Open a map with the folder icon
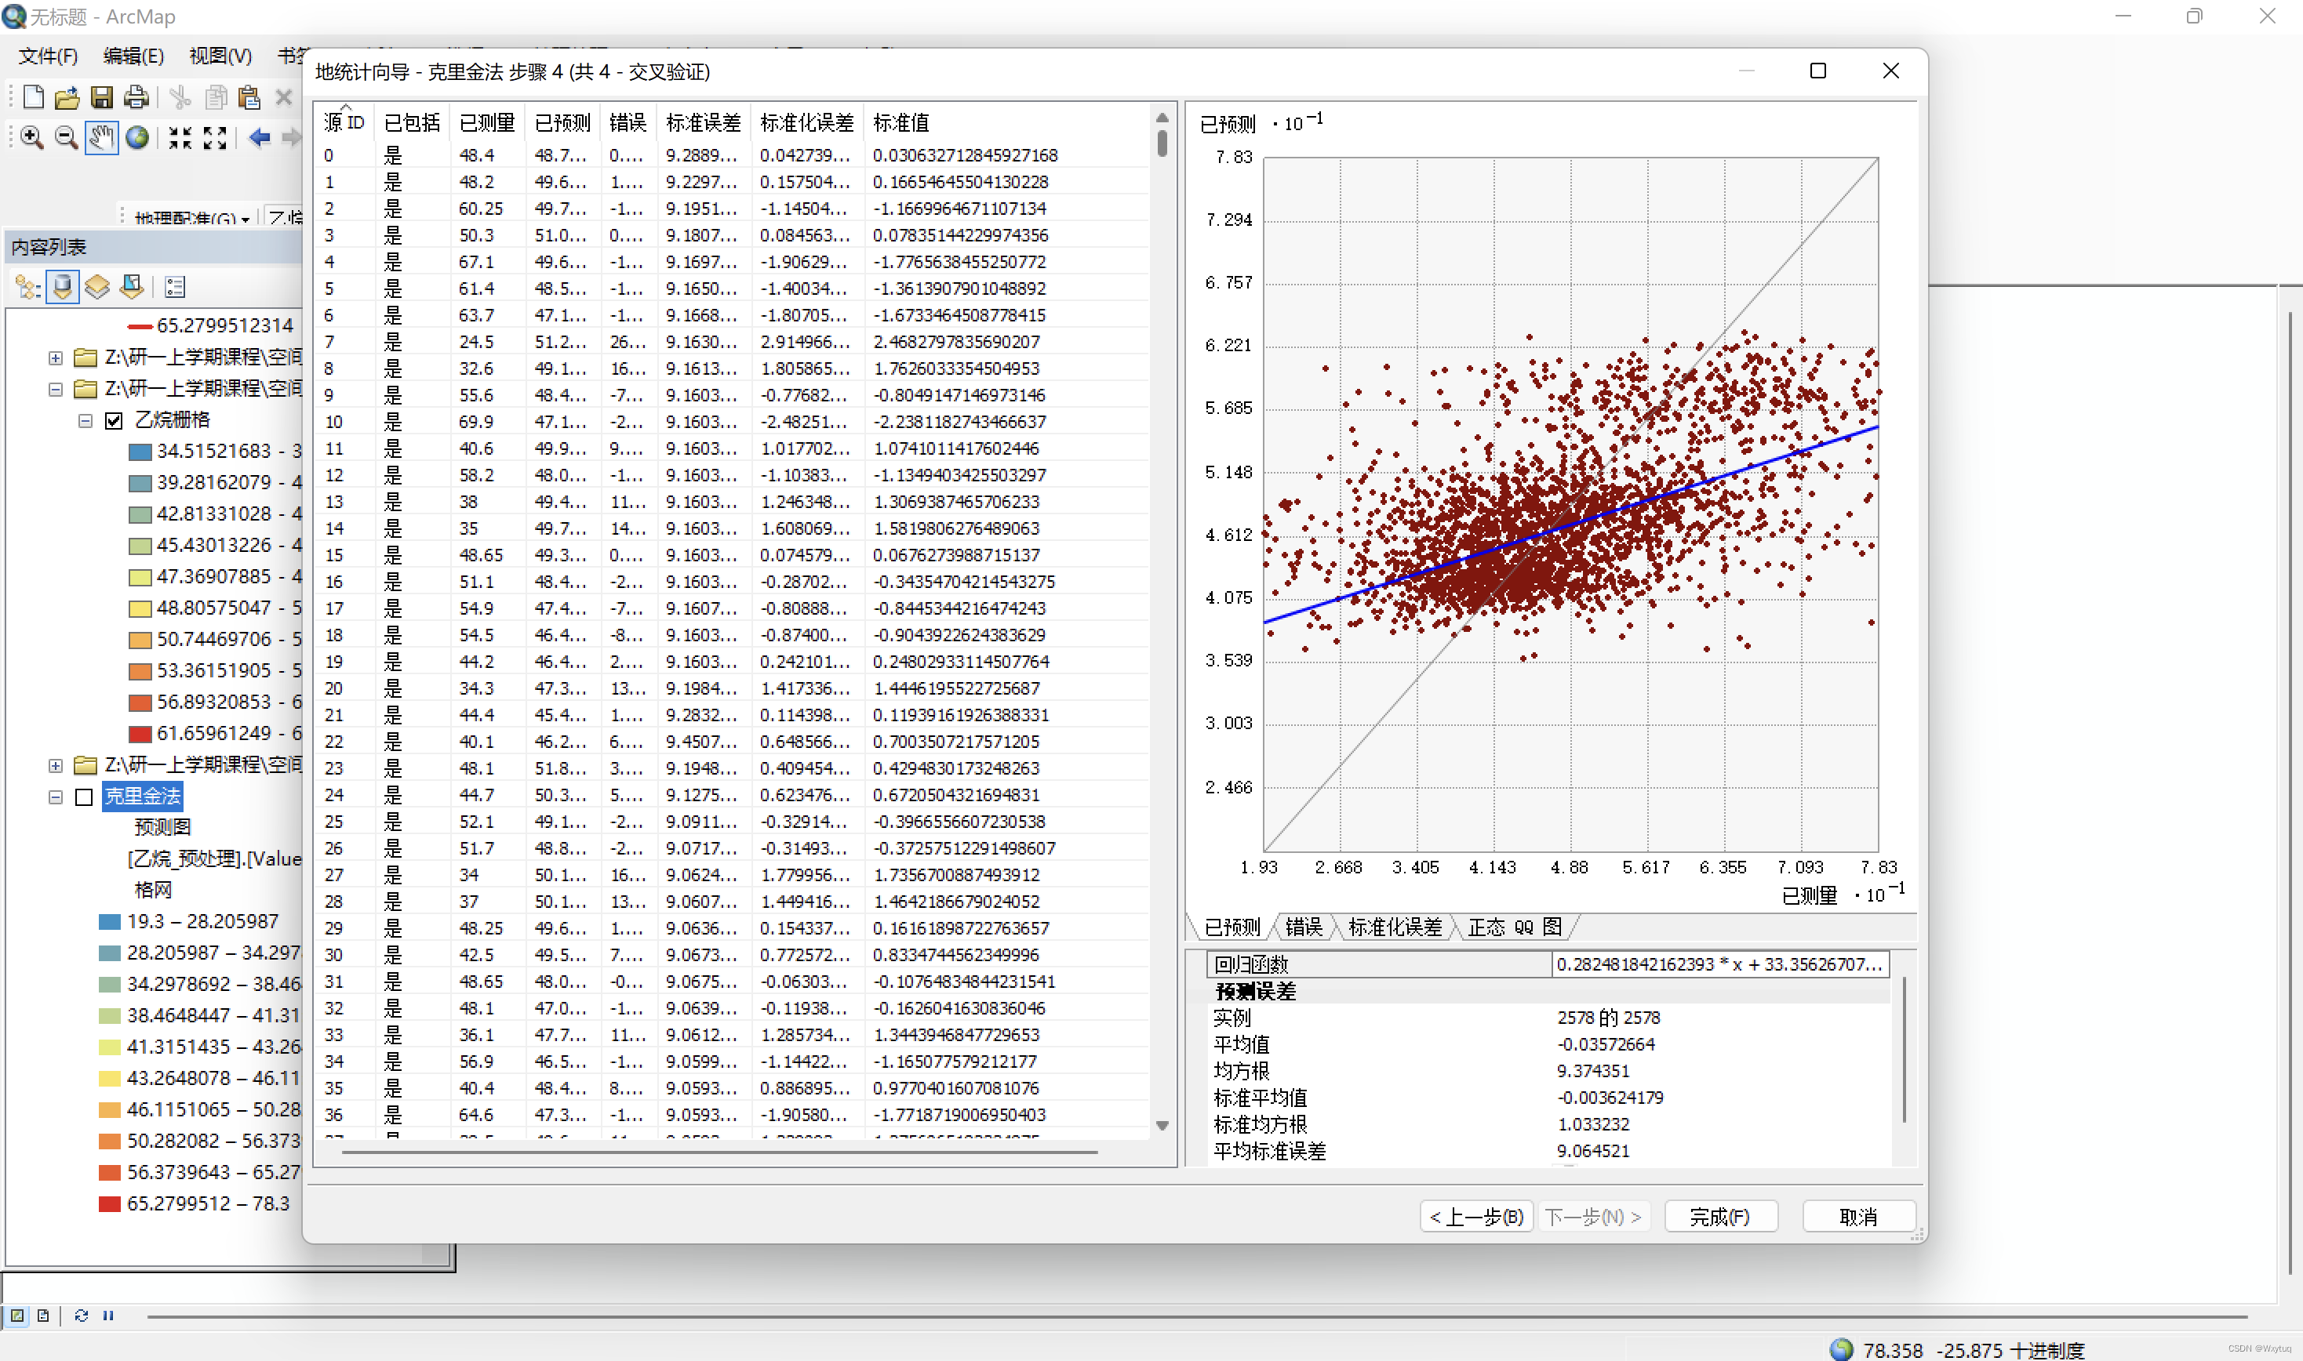Image resolution: width=2303 pixels, height=1361 pixels. pos(67,97)
